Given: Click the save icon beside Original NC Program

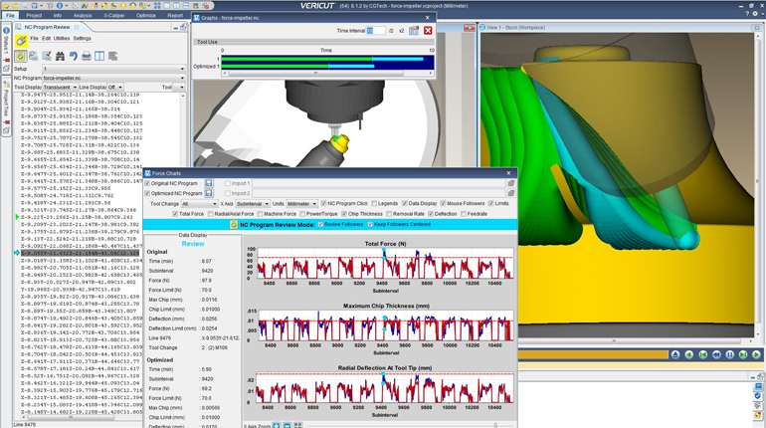Looking at the screenshot, I should click(x=209, y=184).
